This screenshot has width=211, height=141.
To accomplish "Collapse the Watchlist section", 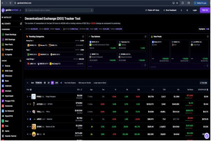I will click(x=21, y=17).
